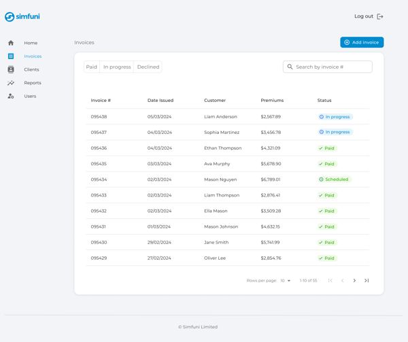Click the Add invoice button
The width and height of the screenshot is (408, 342).
click(362, 42)
